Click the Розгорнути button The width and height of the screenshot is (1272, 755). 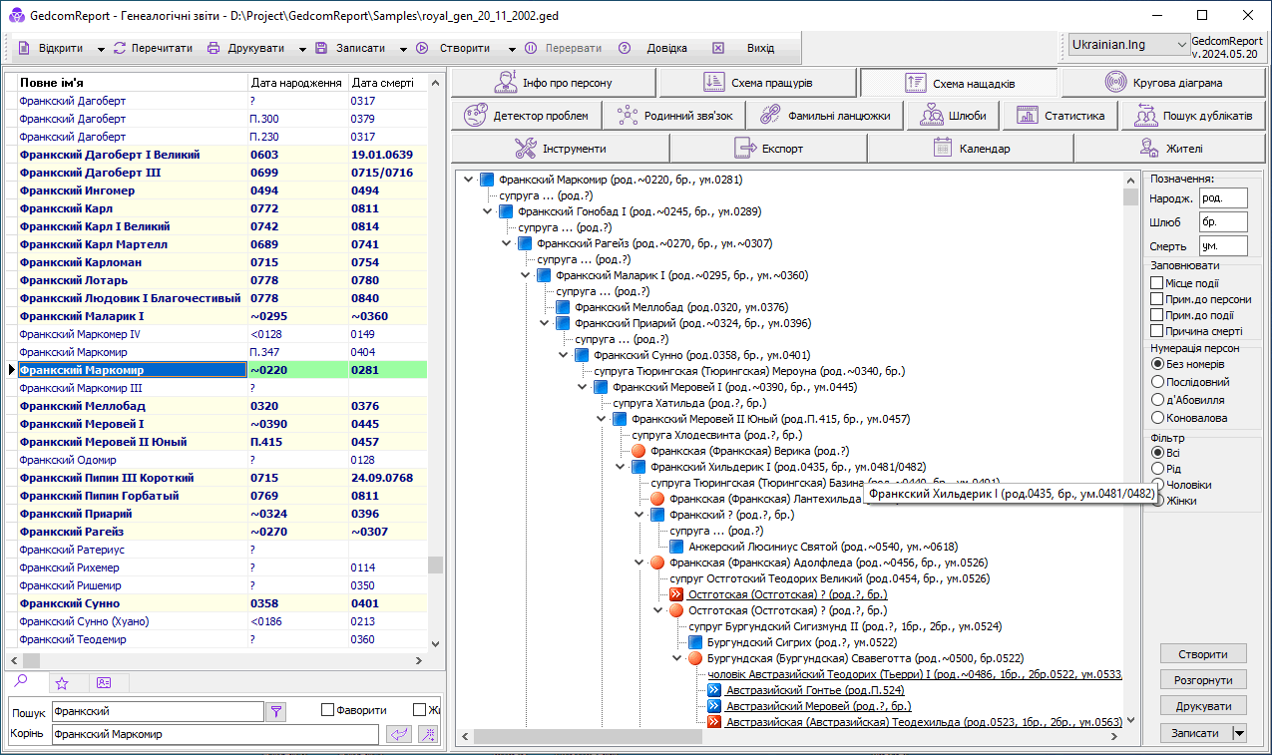pos(1203,680)
